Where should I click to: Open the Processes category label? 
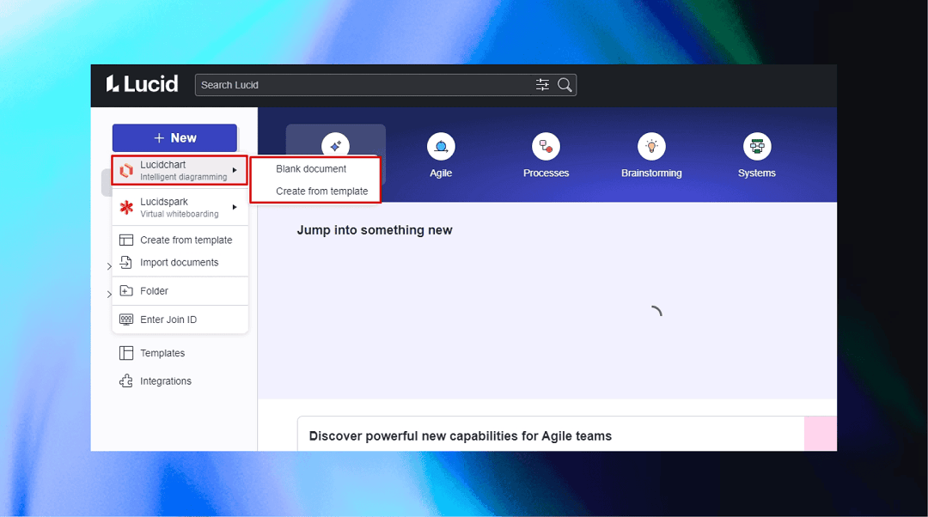pyautogui.click(x=546, y=173)
